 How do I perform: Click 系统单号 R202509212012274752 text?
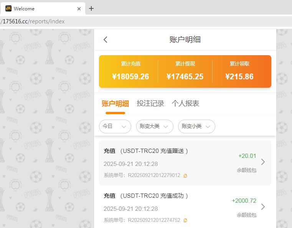(142, 220)
